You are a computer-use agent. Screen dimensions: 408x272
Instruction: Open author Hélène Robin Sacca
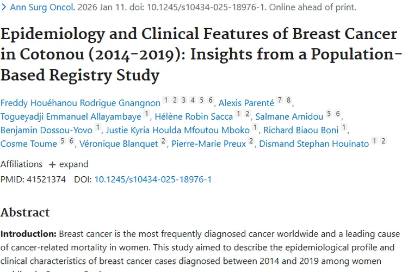click(194, 116)
